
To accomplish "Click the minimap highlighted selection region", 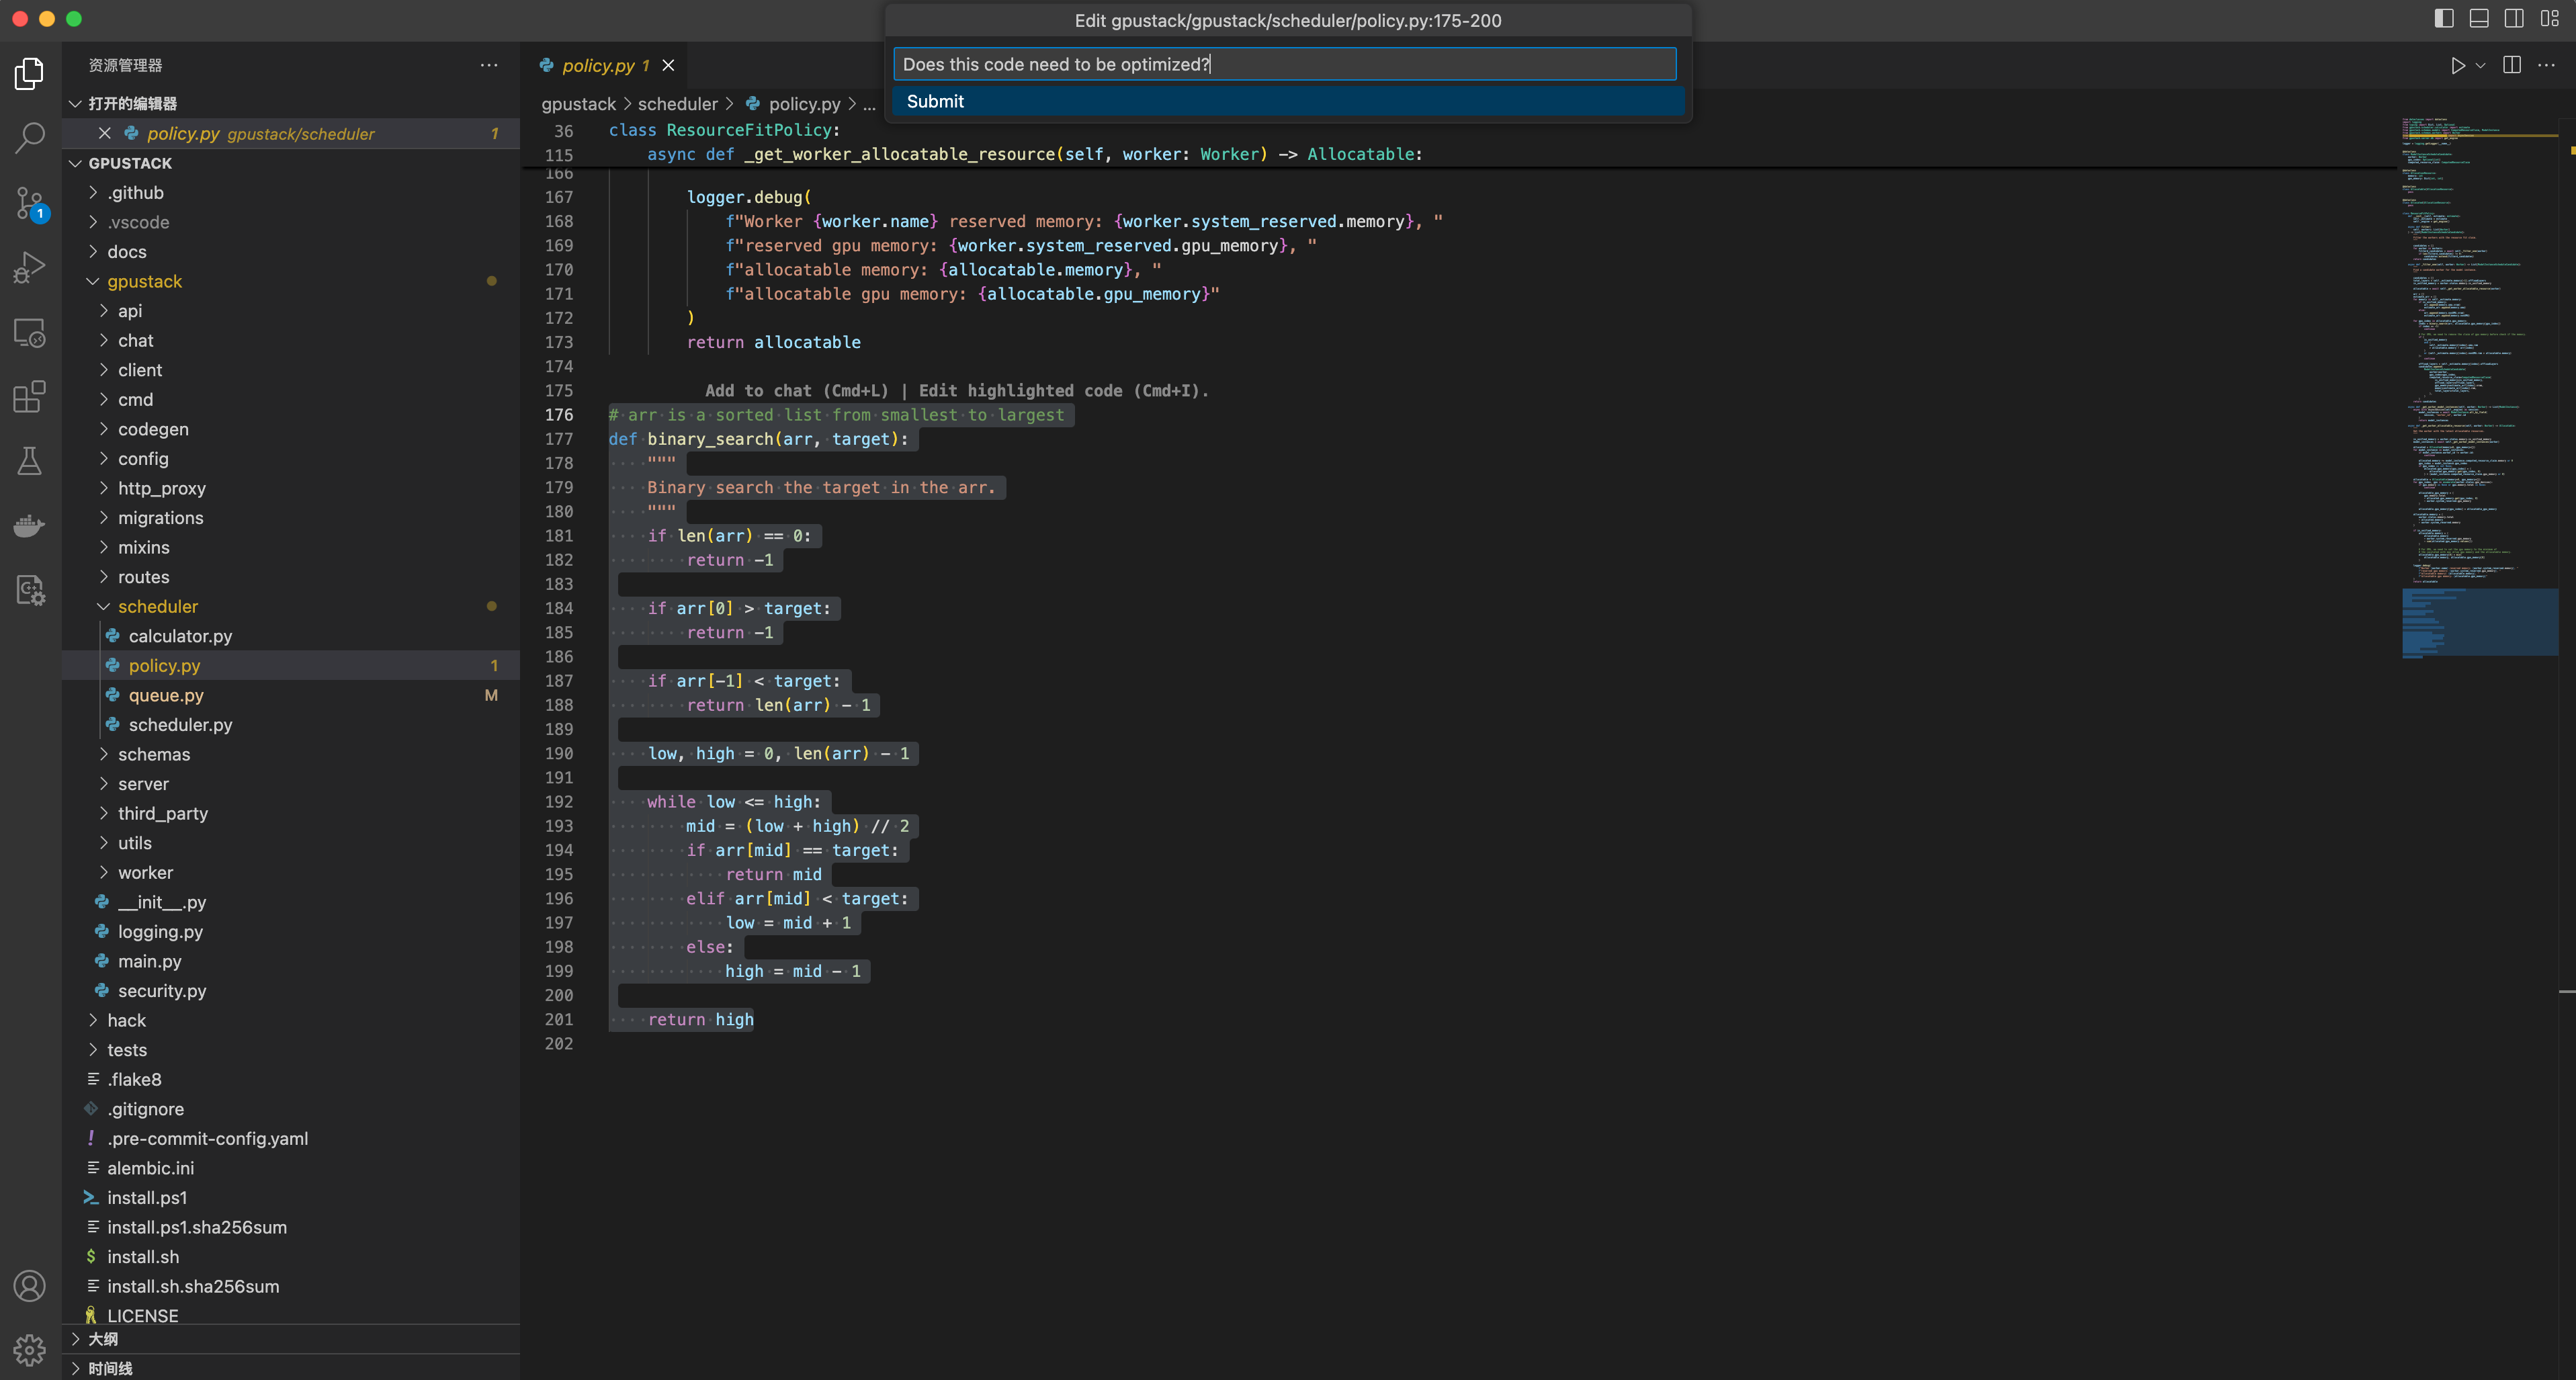I will [x=2479, y=622].
